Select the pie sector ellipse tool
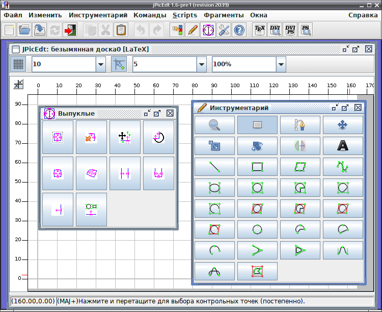 pyautogui.click(x=300, y=188)
